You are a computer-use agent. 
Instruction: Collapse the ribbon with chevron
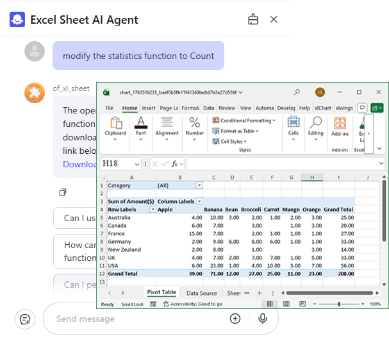379,149
